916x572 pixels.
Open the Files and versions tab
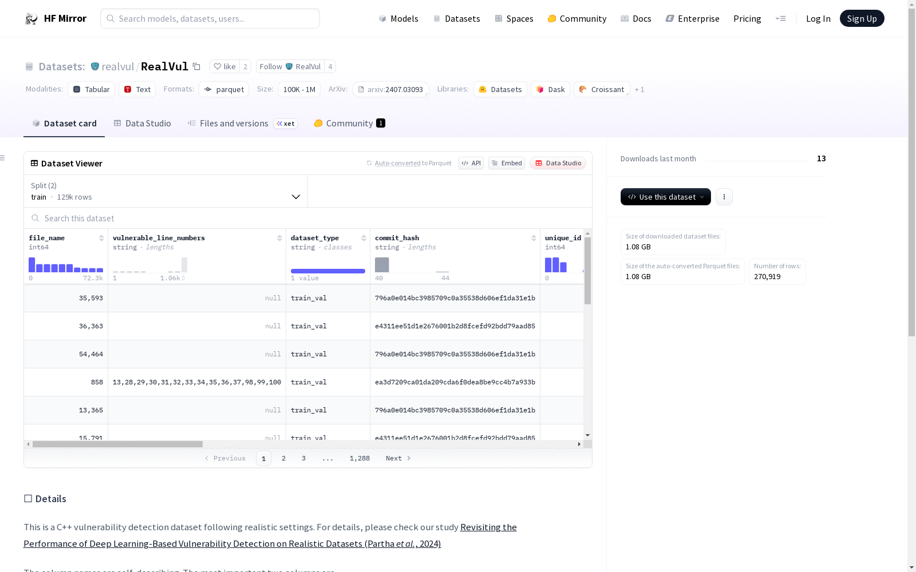[242, 124]
